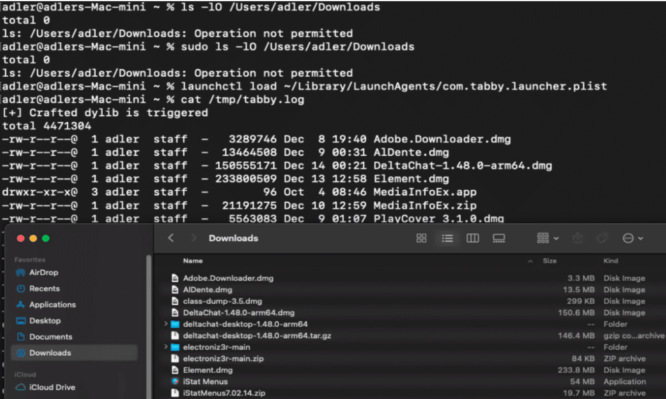The height and width of the screenshot is (399, 666).
Task: Open the More actions ellipsis menu
Action: (633, 238)
